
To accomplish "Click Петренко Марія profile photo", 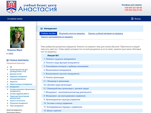I will [17, 37].
